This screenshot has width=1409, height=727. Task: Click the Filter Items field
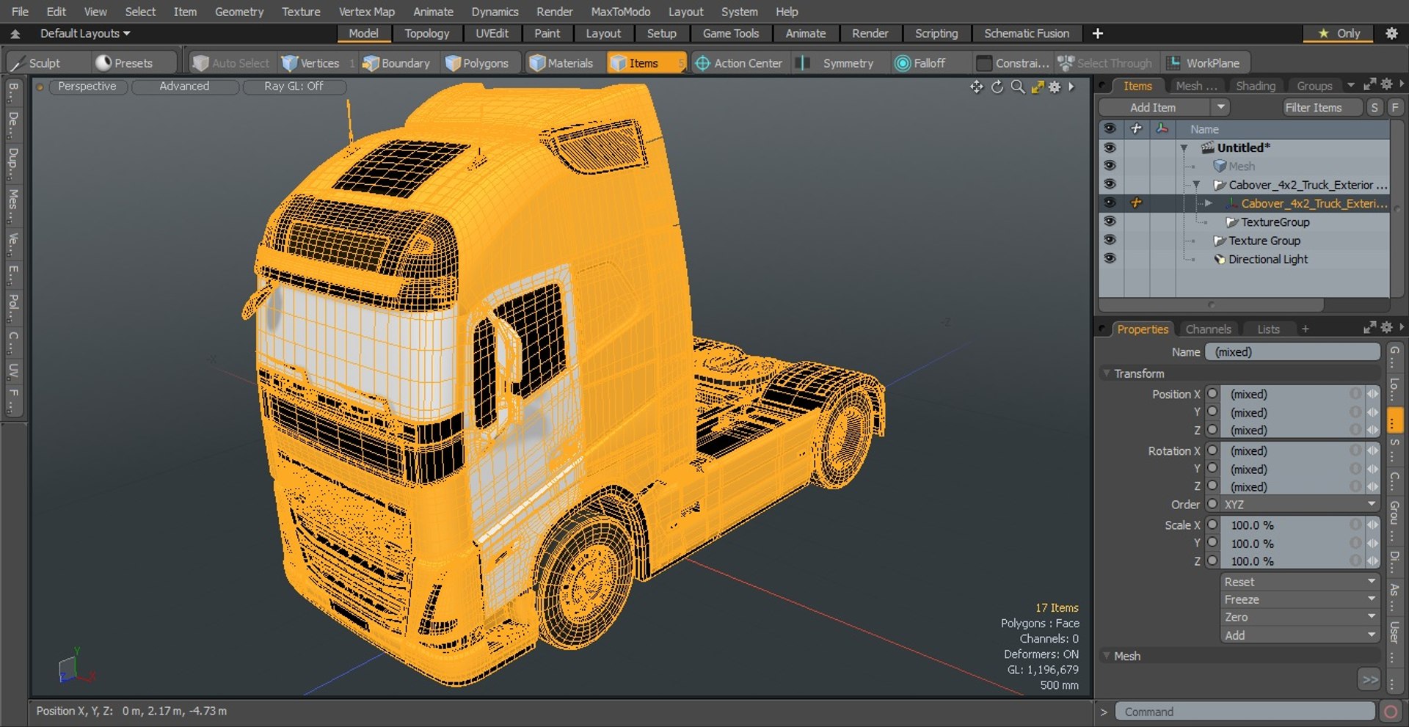coord(1322,107)
